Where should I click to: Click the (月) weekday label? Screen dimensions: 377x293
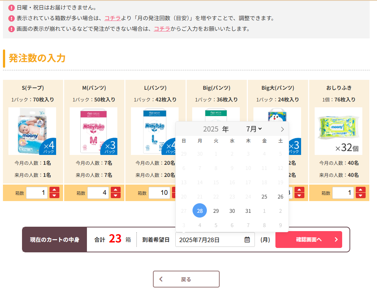265,240
